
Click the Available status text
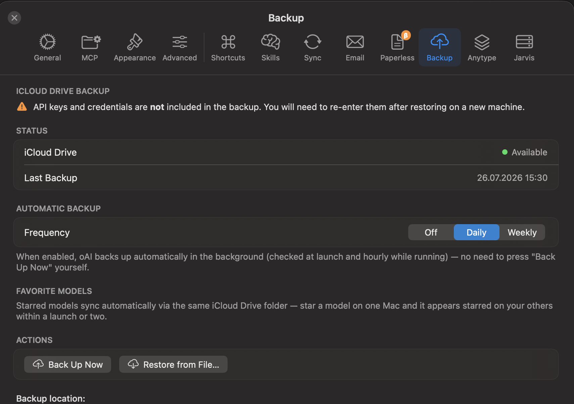point(529,152)
